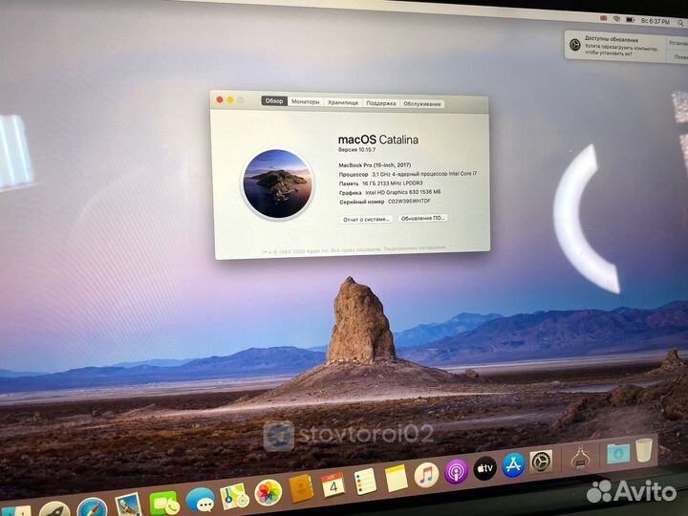The height and width of the screenshot is (516, 688).
Task: Click the software update notification icon
Action: 575,44
